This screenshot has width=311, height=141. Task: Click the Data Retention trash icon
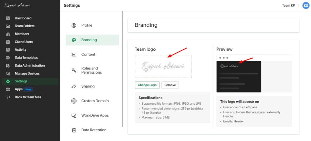[x=74, y=130]
